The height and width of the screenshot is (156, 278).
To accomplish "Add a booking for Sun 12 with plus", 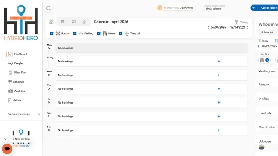I will [219, 130].
